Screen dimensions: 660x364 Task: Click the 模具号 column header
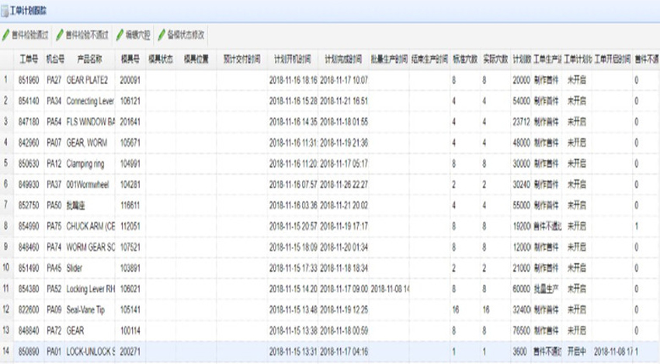(x=130, y=58)
